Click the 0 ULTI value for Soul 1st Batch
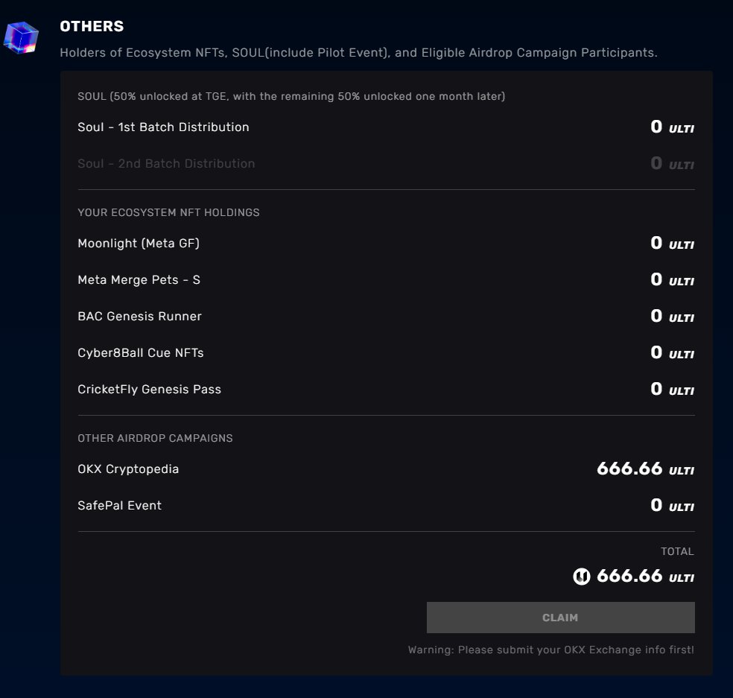Viewport: 733px width, 698px height. click(672, 127)
